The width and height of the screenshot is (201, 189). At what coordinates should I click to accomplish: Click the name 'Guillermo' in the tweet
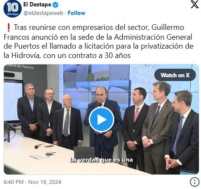(168, 27)
